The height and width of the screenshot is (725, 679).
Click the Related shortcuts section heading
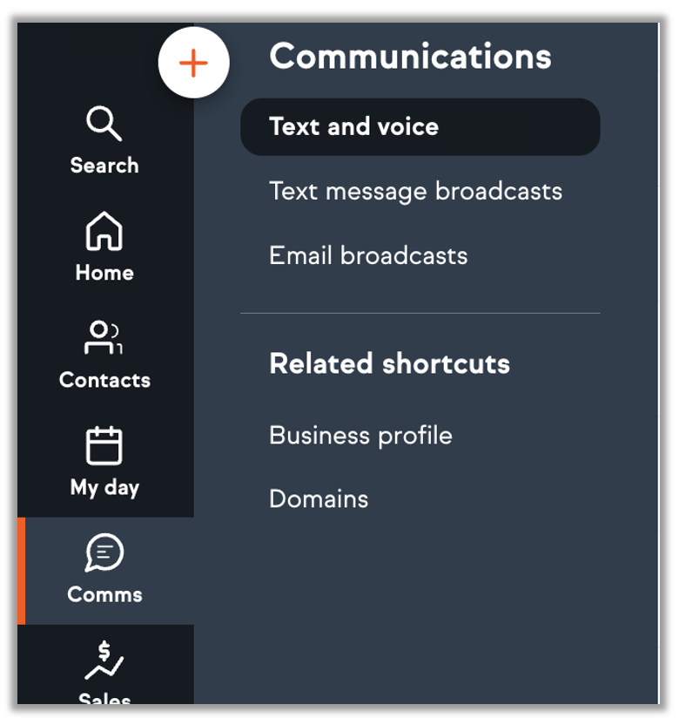(x=389, y=363)
